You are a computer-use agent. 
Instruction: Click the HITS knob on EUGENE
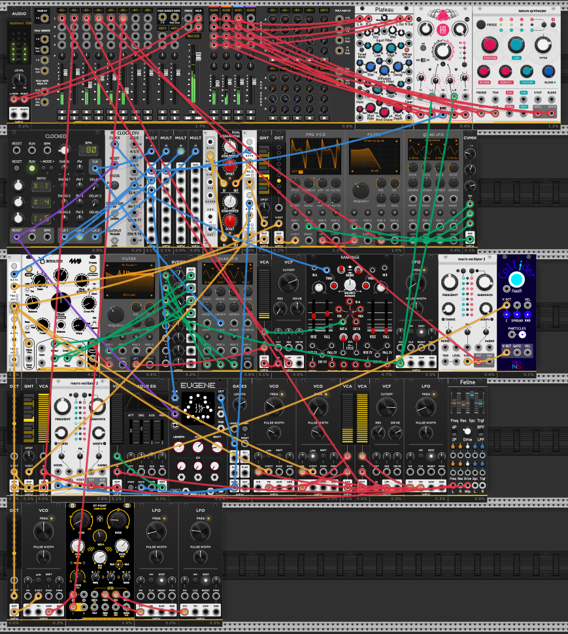pos(197,447)
